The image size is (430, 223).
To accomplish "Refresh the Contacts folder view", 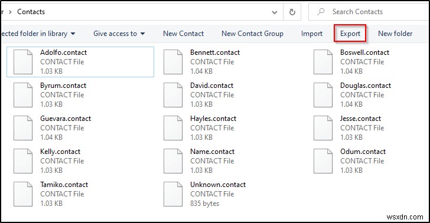I will [292, 12].
